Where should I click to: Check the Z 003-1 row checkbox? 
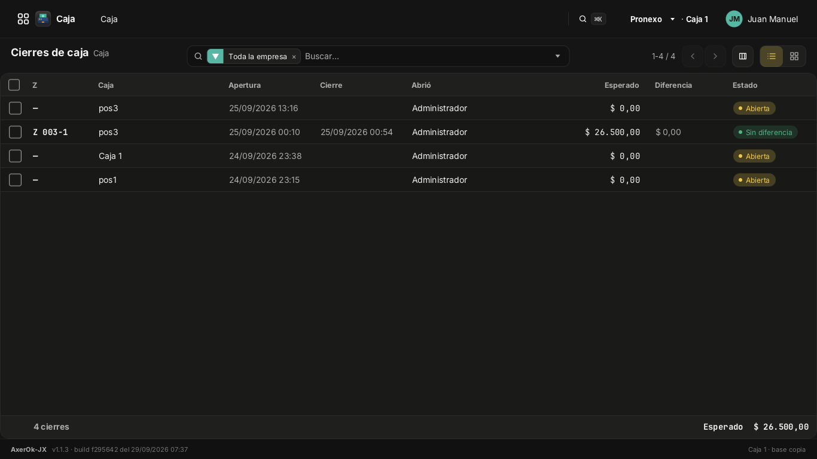[x=16, y=132]
